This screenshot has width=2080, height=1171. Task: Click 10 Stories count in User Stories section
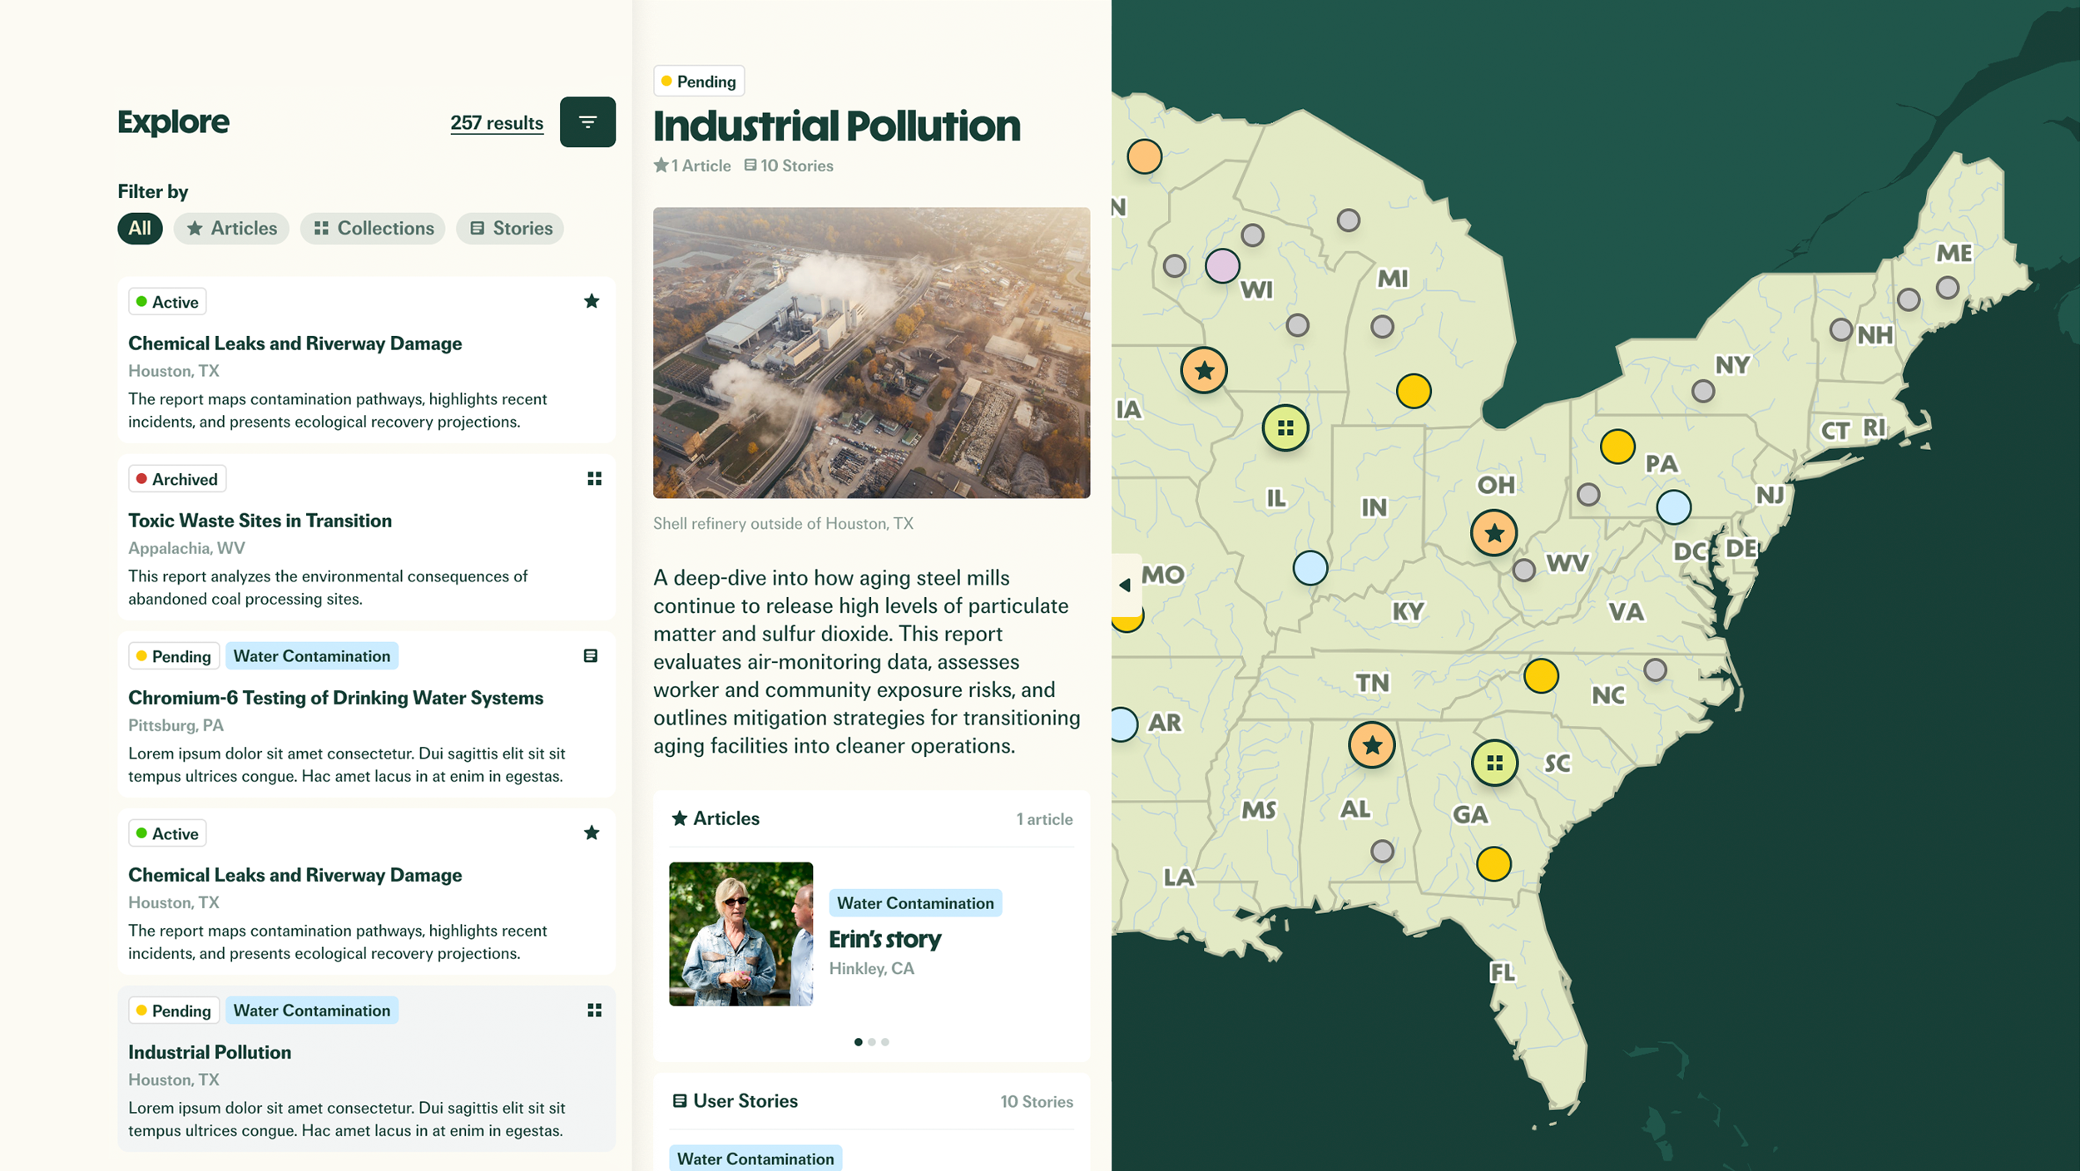click(x=1037, y=1102)
